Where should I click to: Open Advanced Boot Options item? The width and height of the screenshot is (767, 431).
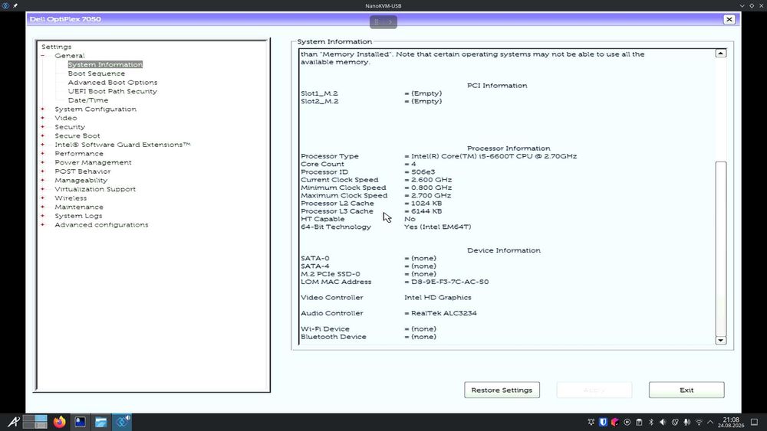pos(113,83)
